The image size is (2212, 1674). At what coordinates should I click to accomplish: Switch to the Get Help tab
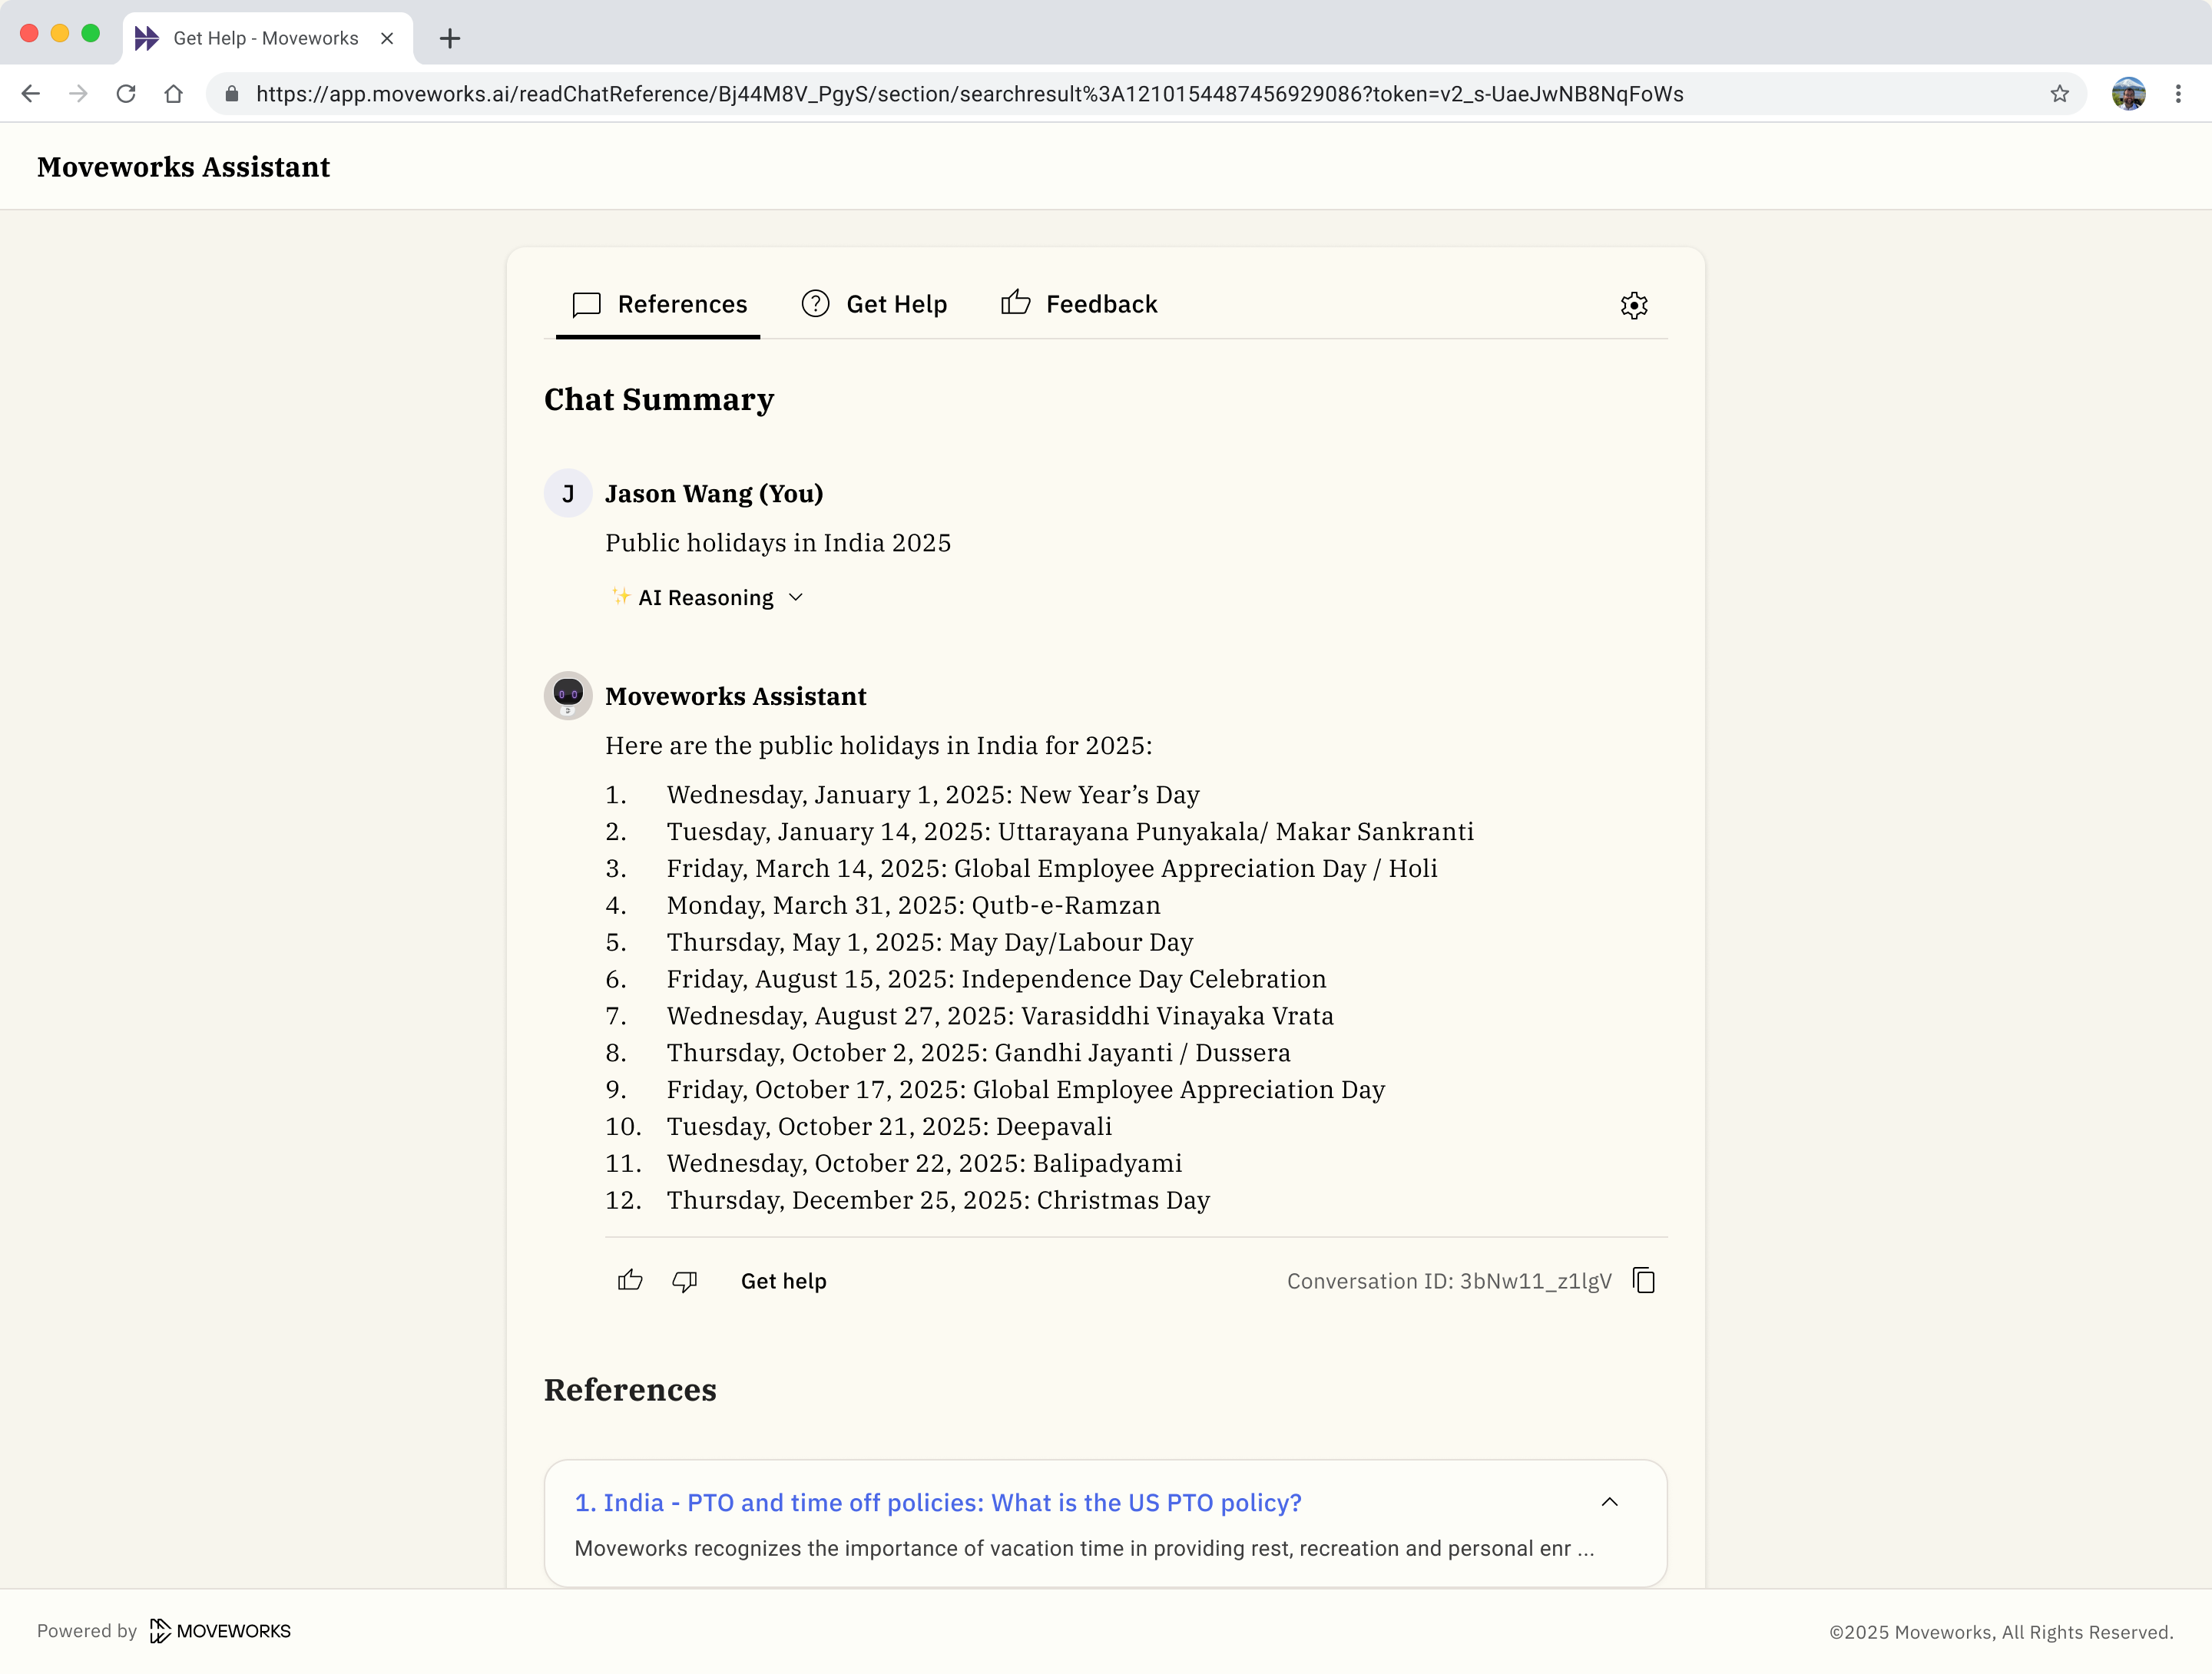[875, 304]
